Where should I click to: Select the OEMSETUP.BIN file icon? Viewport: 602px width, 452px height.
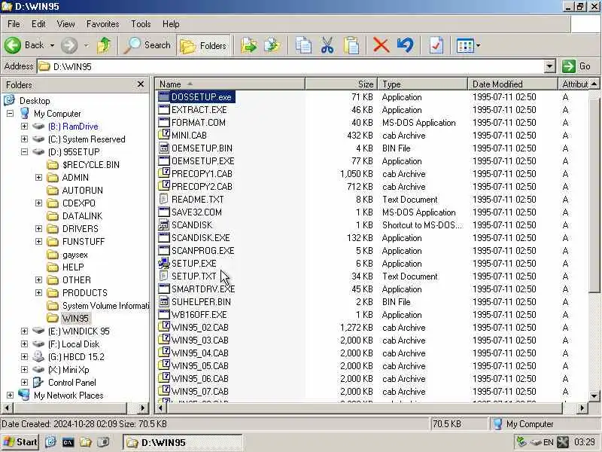click(164, 148)
